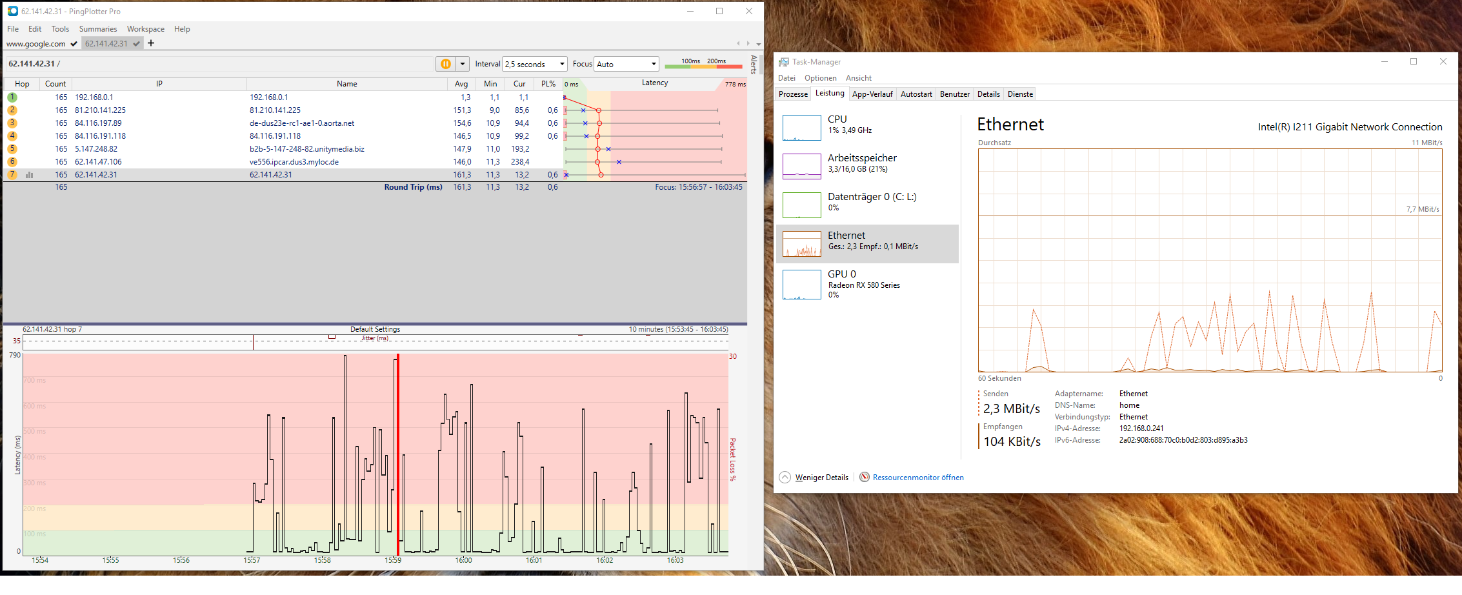Screen dimensions: 1462x595
Task: Select GPU 0 Radeon RX 580 entry
Action: pos(867,284)
